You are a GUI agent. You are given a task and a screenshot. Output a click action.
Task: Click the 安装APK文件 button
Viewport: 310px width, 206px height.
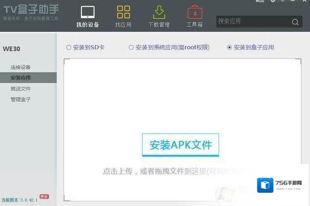click(x=180, y=145)
